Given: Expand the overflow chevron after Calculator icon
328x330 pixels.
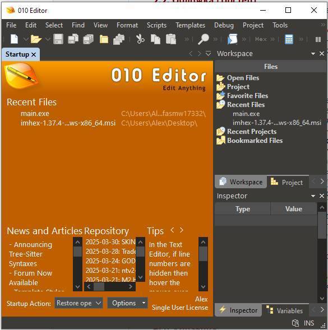Looking at the screenshot, I should click(x=301, y=39).
